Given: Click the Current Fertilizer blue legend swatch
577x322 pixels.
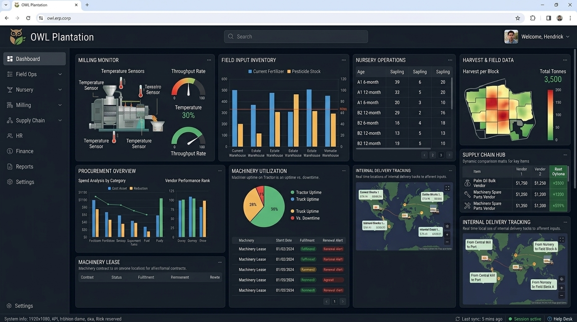Looking at the screenshot, I should click(x=250, y=72).
